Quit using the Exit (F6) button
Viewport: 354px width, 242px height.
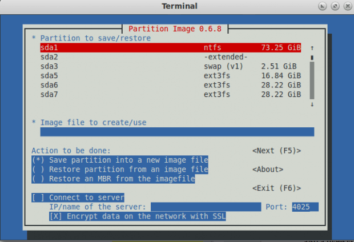(276, 188)
